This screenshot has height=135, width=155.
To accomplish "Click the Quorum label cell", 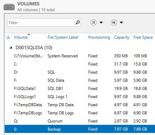I will tap(55, 121).
